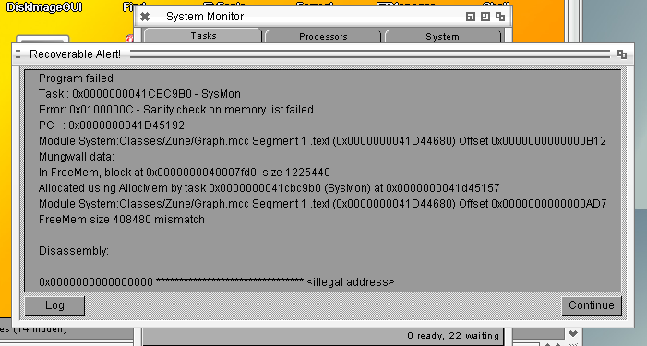Image resolution: width=647 pixels, height=346 pixels.
Task: Click the 'Disassembly:' heading
Action: [x=74, y=251]
